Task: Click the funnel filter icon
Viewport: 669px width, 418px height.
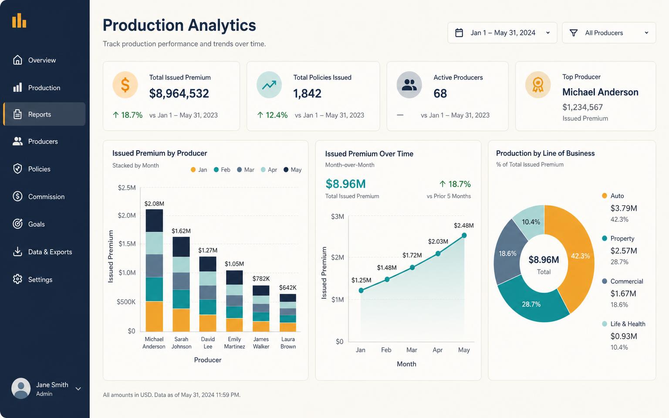Action: 574,33
